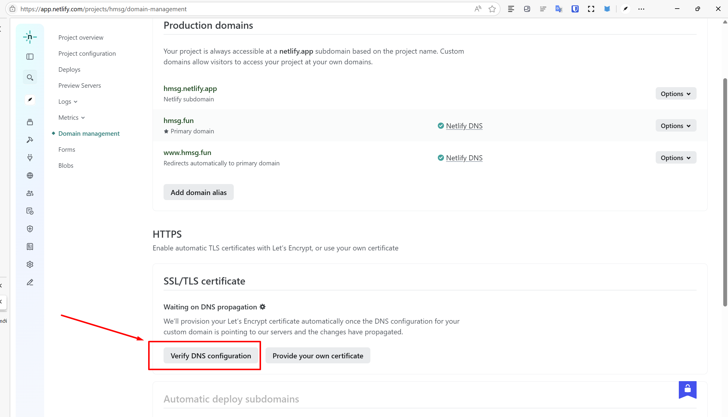Click the team members icon in sidebar
Viewport: 728px width, 417px height.
(30, 193)
